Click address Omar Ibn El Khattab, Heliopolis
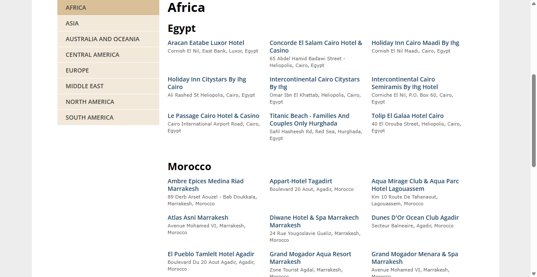The image size is (537, 277). click(315, 98)
